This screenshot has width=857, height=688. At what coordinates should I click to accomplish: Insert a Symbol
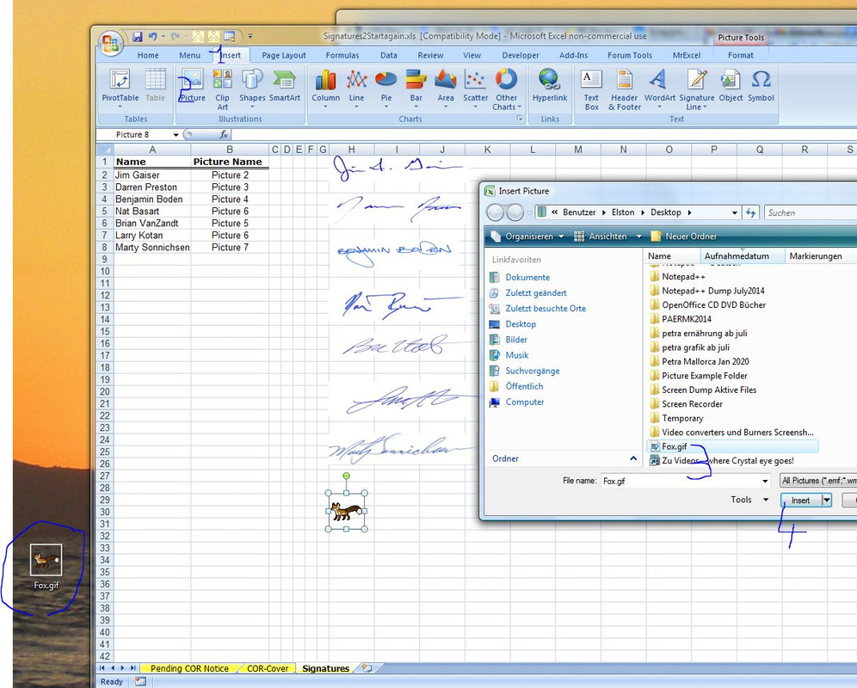tap(761, 86)
